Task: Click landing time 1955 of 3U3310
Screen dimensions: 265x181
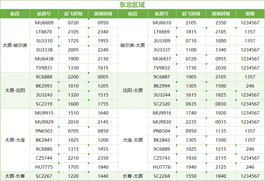Action: [x=103, y=41]
